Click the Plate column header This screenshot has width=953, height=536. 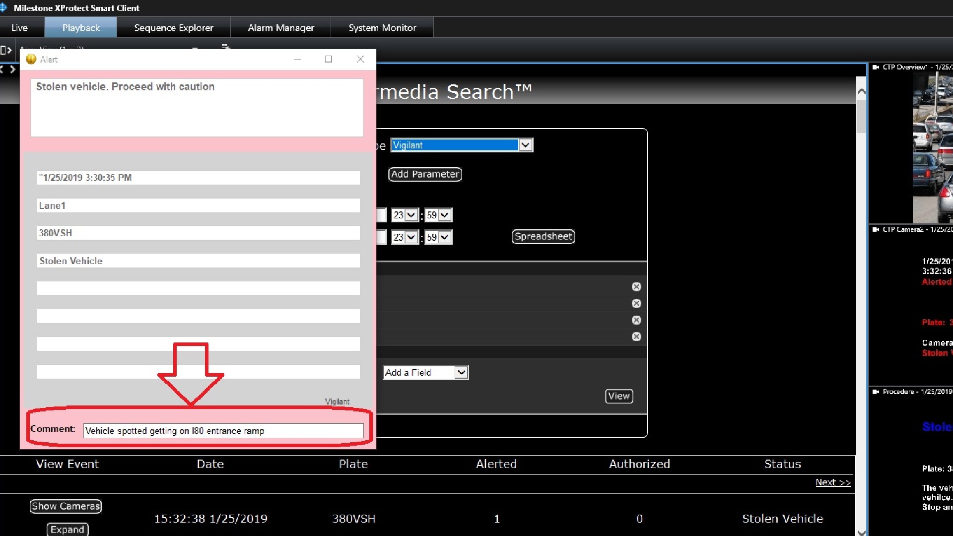353,464
